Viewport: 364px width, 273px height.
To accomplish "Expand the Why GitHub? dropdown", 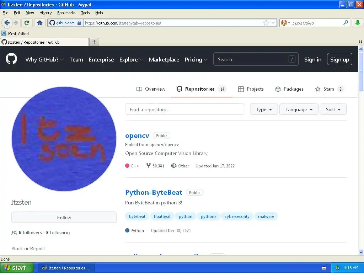I will tap(44, 60).
